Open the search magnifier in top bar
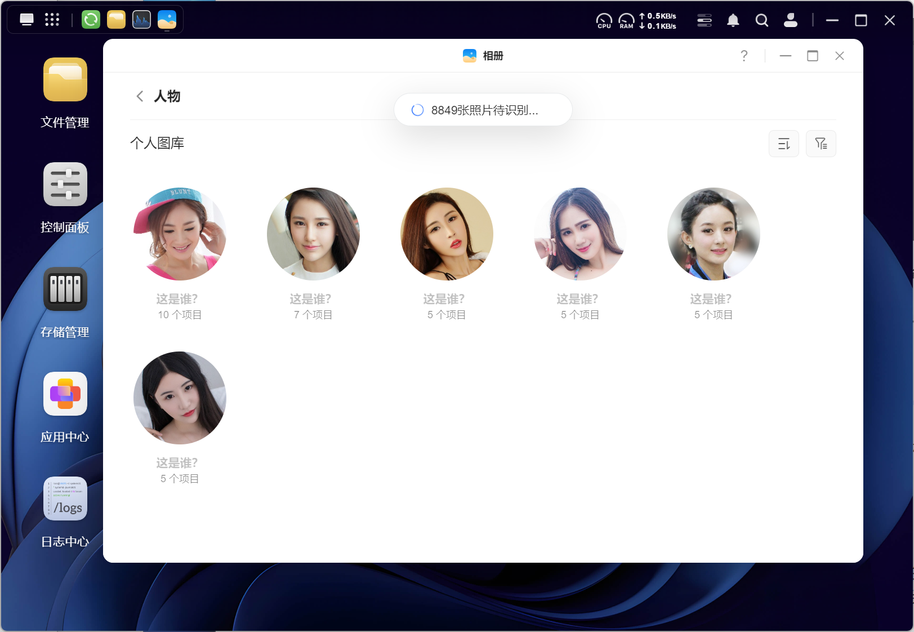 pyautogui.click(x=762, y=21)
